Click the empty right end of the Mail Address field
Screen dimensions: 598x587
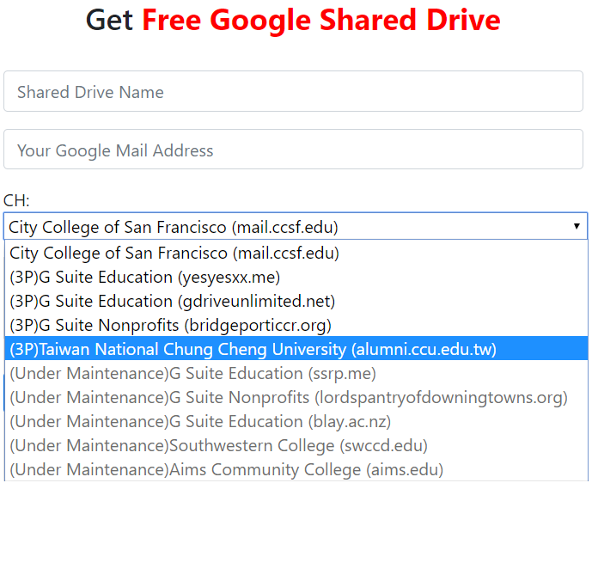[x=533, y=150]
